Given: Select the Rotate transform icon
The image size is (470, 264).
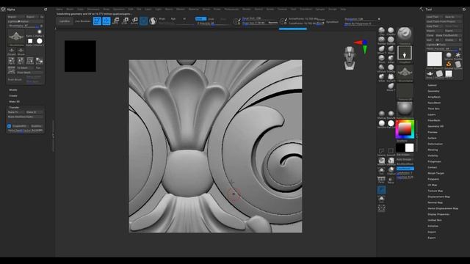Looking at the screenshot, I should (x=134, y=21).
